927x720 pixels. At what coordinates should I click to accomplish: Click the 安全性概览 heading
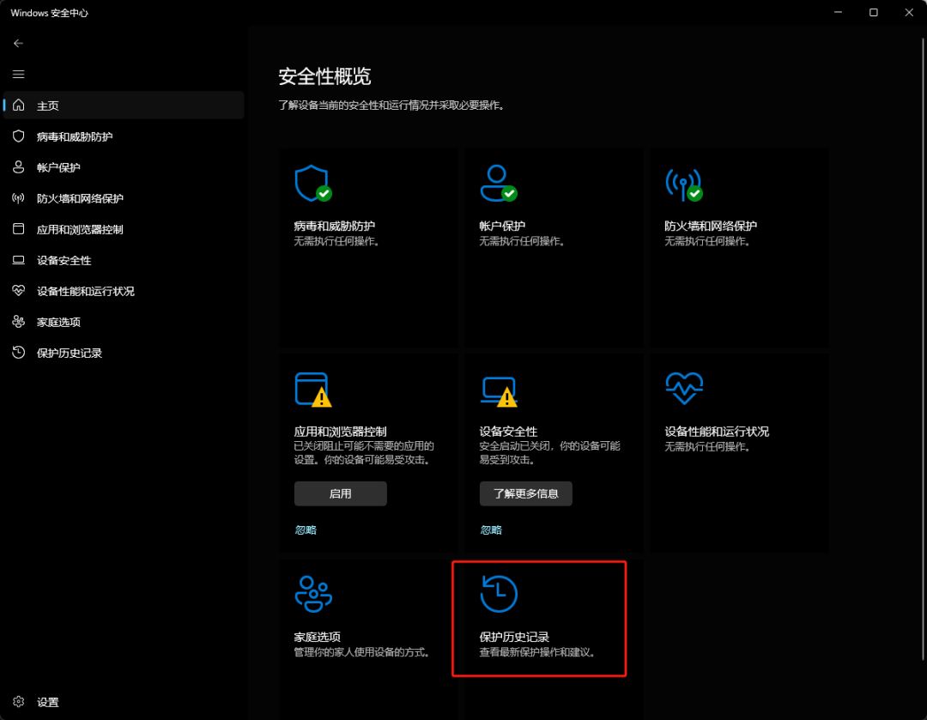(x=324, y=76)
